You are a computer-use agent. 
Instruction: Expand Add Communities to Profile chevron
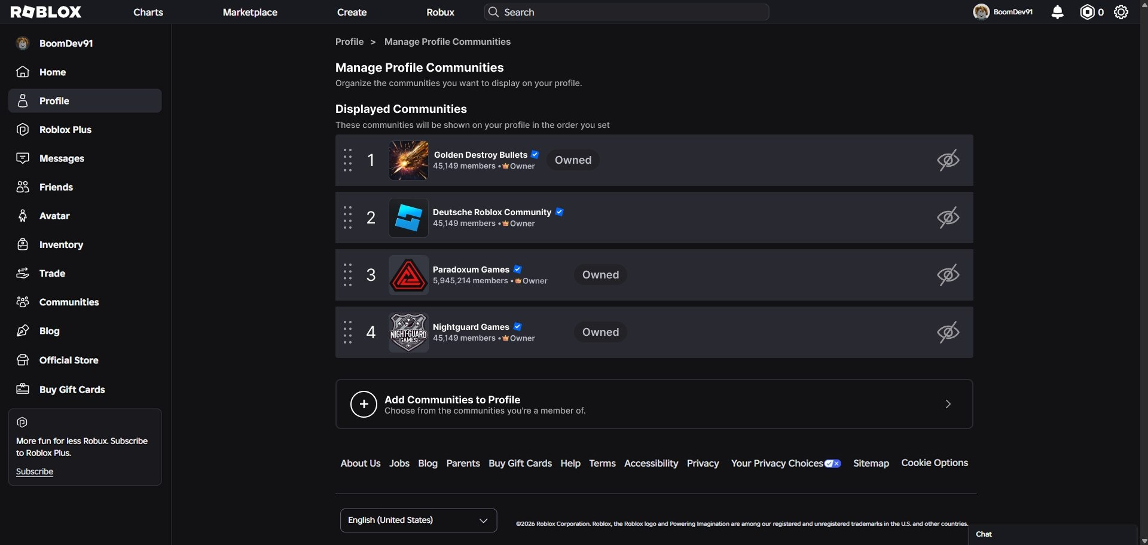coord(948,404)
